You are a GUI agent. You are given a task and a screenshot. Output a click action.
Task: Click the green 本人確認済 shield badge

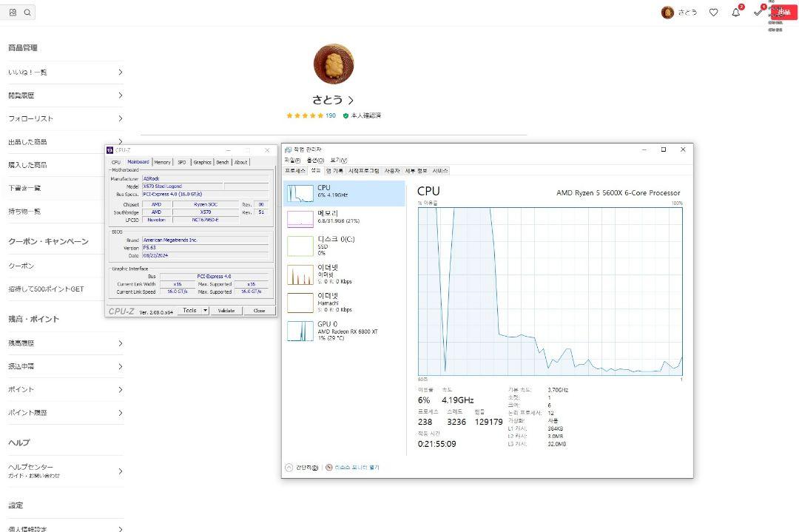tap(345, 115)
